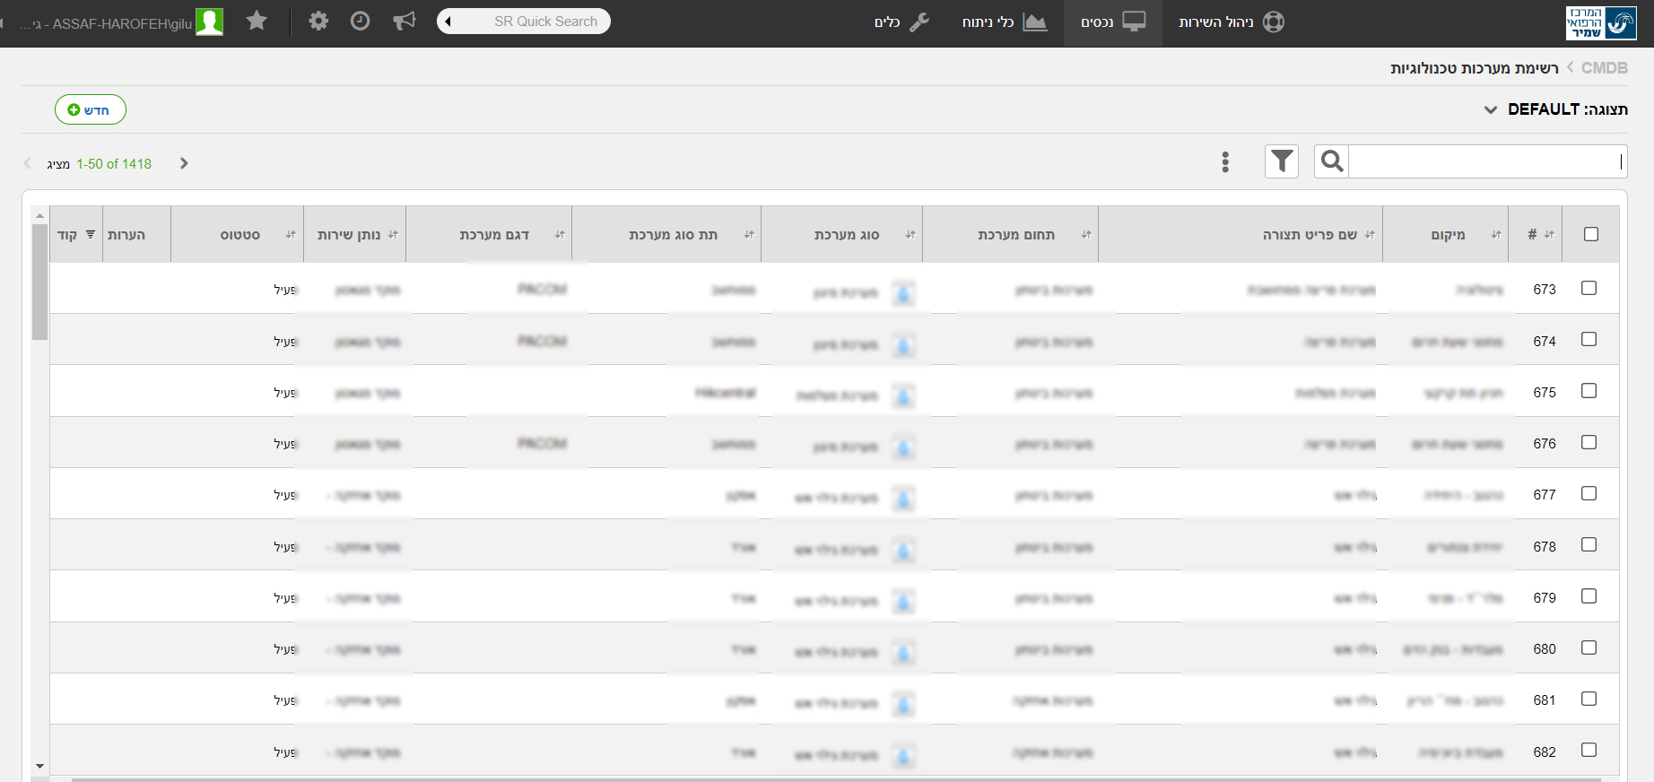Screen dimensions: 1654x782
Task: Sort by the # column arrows
Action: point(1549,234)
